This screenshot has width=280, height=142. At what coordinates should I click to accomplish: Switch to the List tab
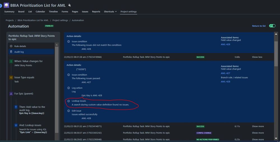click(x=30, y=11)
